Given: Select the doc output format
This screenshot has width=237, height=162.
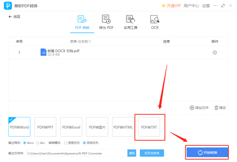Looking at the screenshot, I should point(38,143).
